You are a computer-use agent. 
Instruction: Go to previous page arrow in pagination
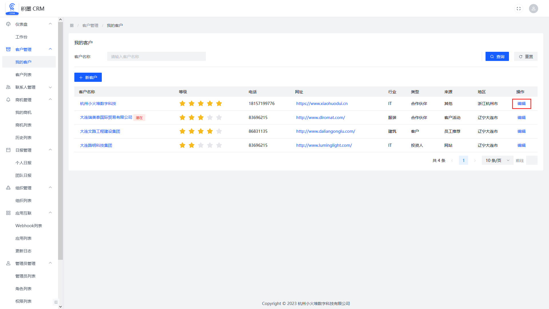(452, 161)
